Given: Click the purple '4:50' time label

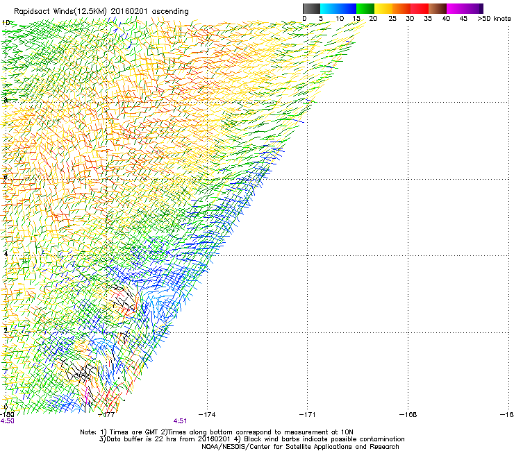Looking at the screenshot, I should point(7,421).
